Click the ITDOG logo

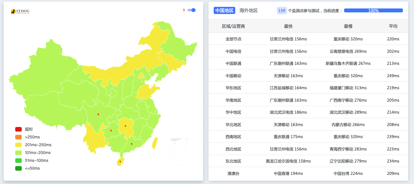tap(20, 12)
